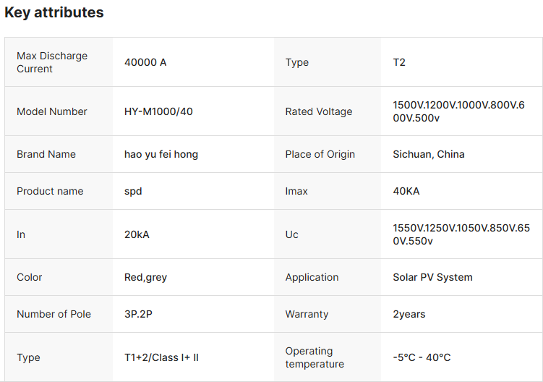Image resolution: width=543 pixels, height=382 pixels.
Task: Click the 3P.2P pole value
Action: pyautogui.click(x=140, y=314)
